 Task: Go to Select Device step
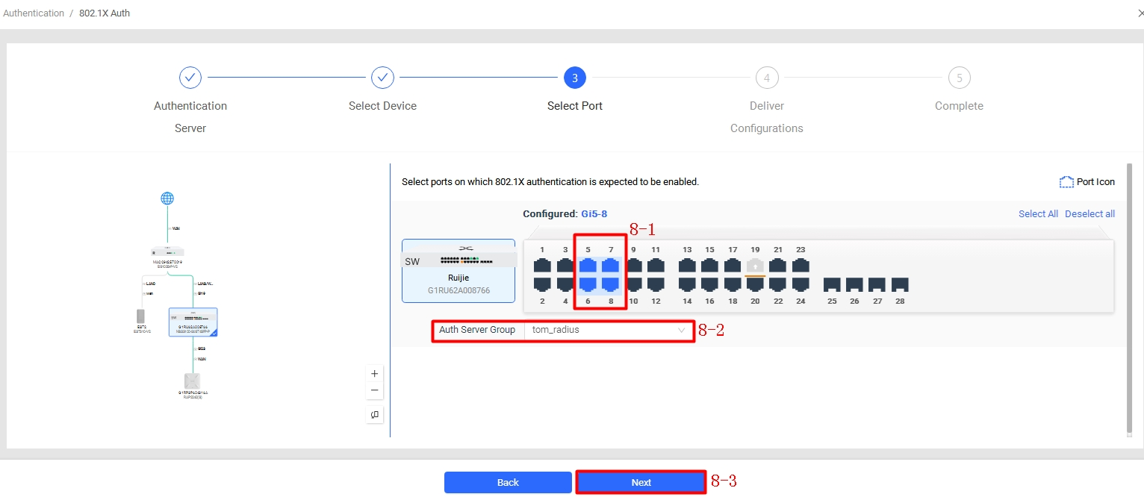click(x=382, y=78)
